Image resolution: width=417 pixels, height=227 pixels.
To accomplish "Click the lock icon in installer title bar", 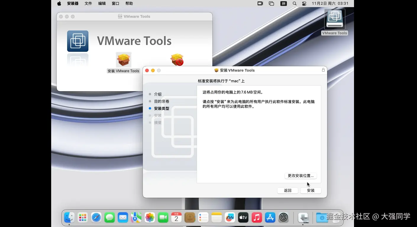I will pos(323,70).
